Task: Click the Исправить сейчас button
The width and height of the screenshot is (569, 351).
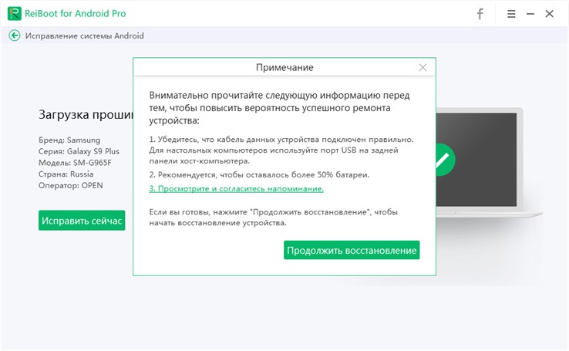Action: pos(82,221)
